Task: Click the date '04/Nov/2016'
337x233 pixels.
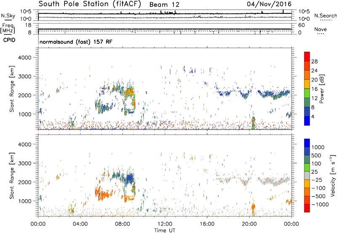Action: pyautogui.click(x=269, y=4)
